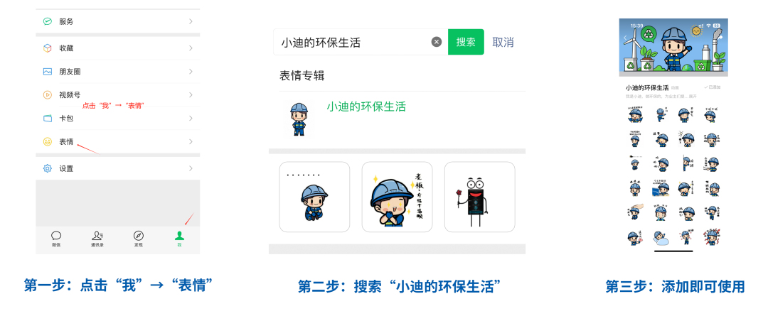
Task: Open the 小迪的环保生活 sticker album result
Action: pos(397,119)
